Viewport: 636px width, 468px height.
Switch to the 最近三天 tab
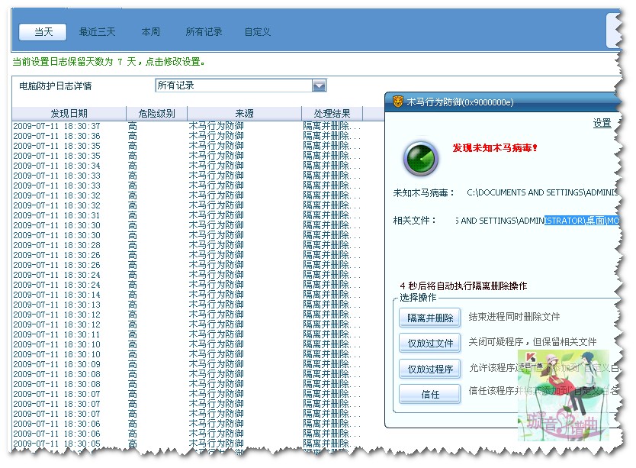click(x=97, y=32)
